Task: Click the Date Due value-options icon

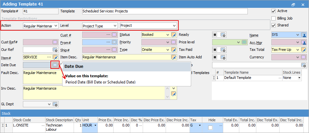Action: 55,65
